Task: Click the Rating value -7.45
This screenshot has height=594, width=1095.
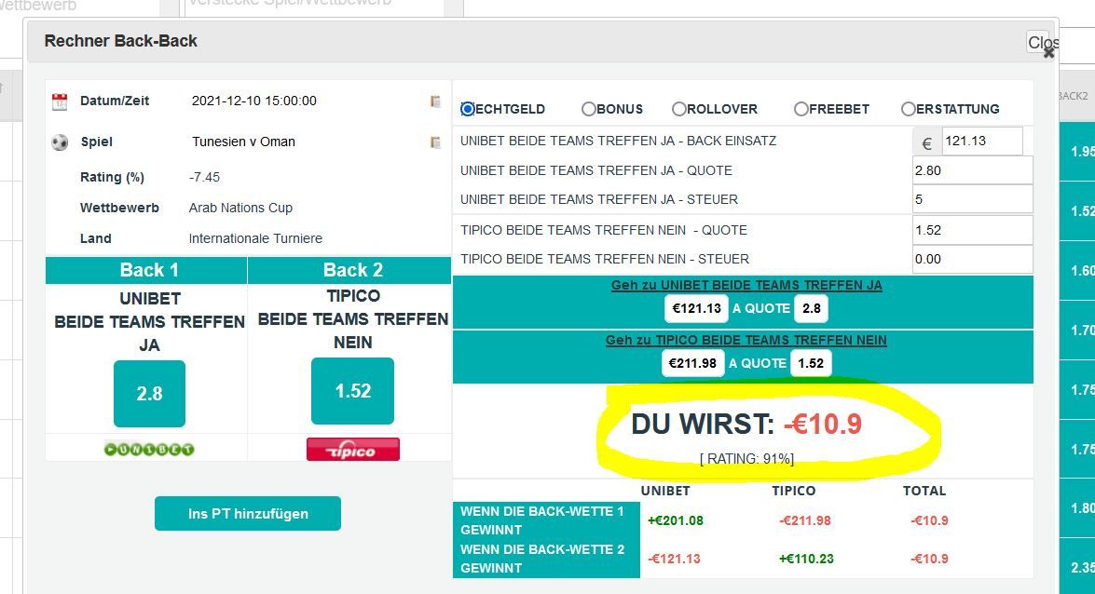Action: [x=205, y=177]
